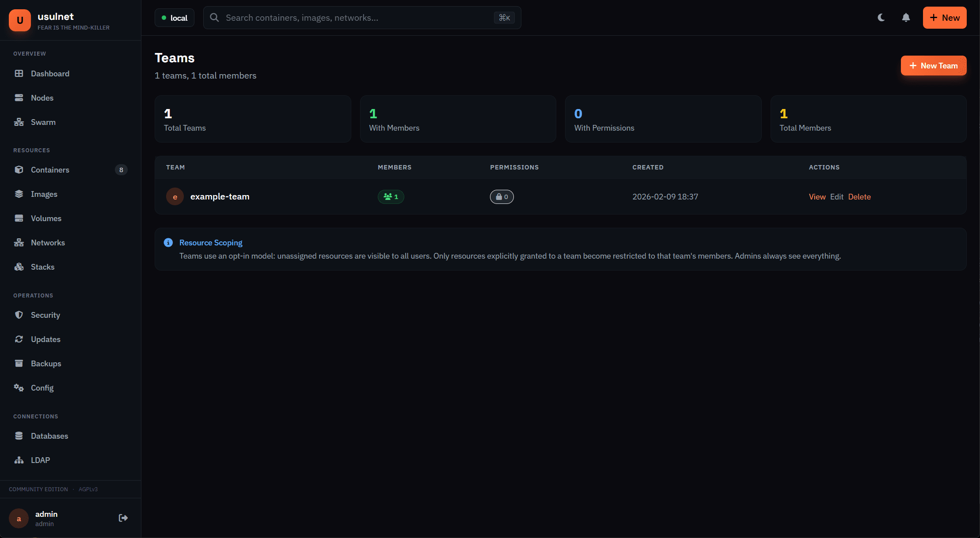Open the Security section

point(46,315)
